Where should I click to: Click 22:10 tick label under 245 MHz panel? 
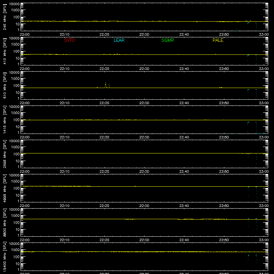[x=64, y=35]
